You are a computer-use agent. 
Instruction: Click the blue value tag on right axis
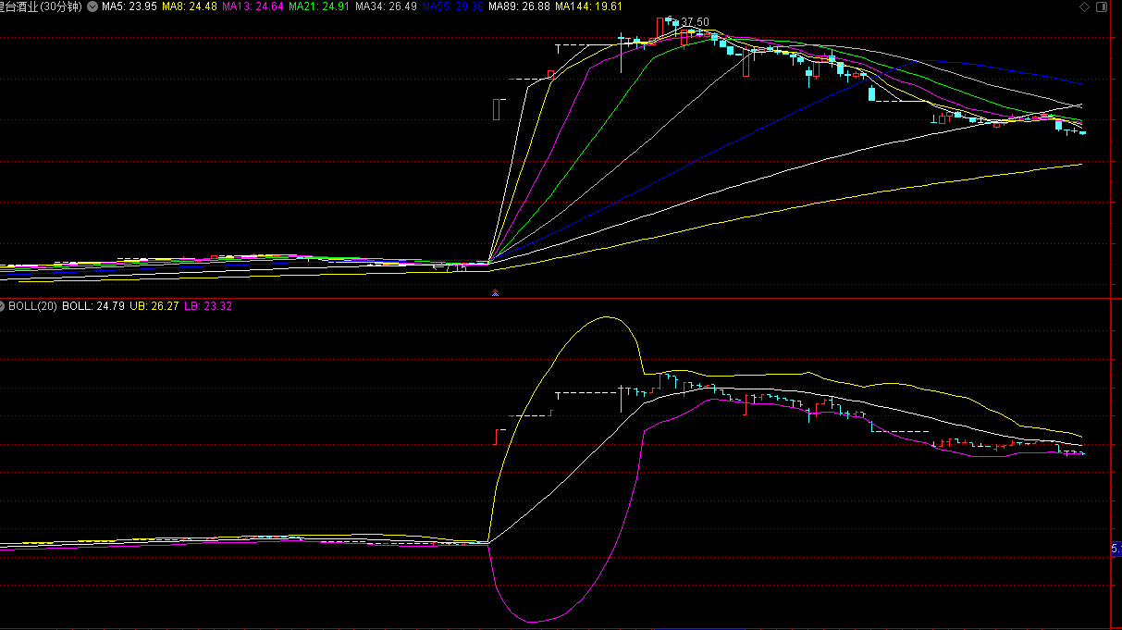tap(1116, 549)
